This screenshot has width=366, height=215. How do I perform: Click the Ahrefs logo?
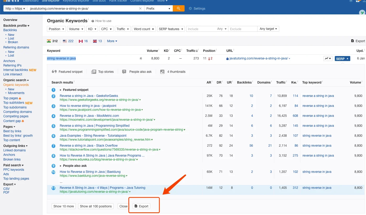11,1
